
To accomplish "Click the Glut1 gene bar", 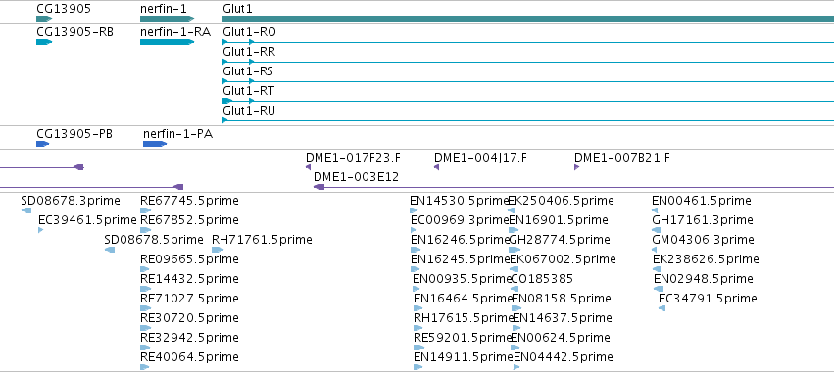I will 528,19.
